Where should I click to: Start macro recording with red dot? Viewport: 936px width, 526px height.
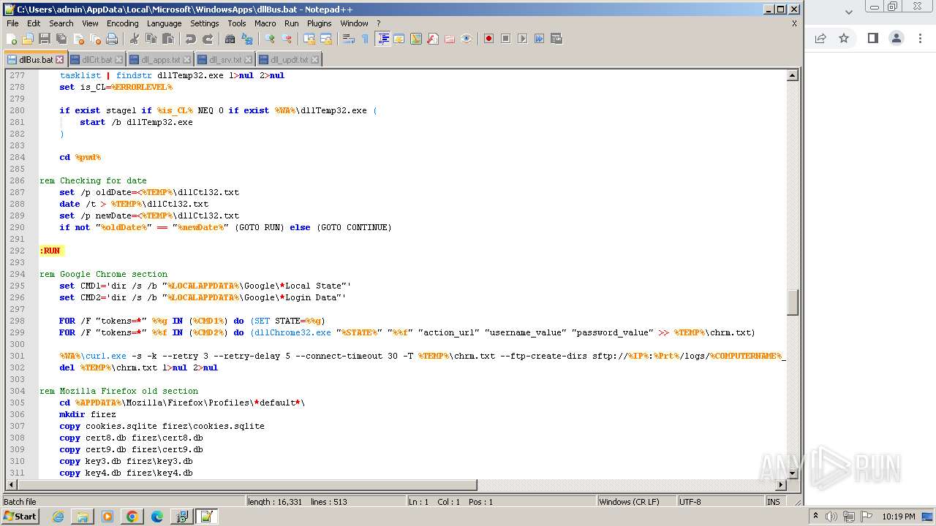click(x=489, y=39)
